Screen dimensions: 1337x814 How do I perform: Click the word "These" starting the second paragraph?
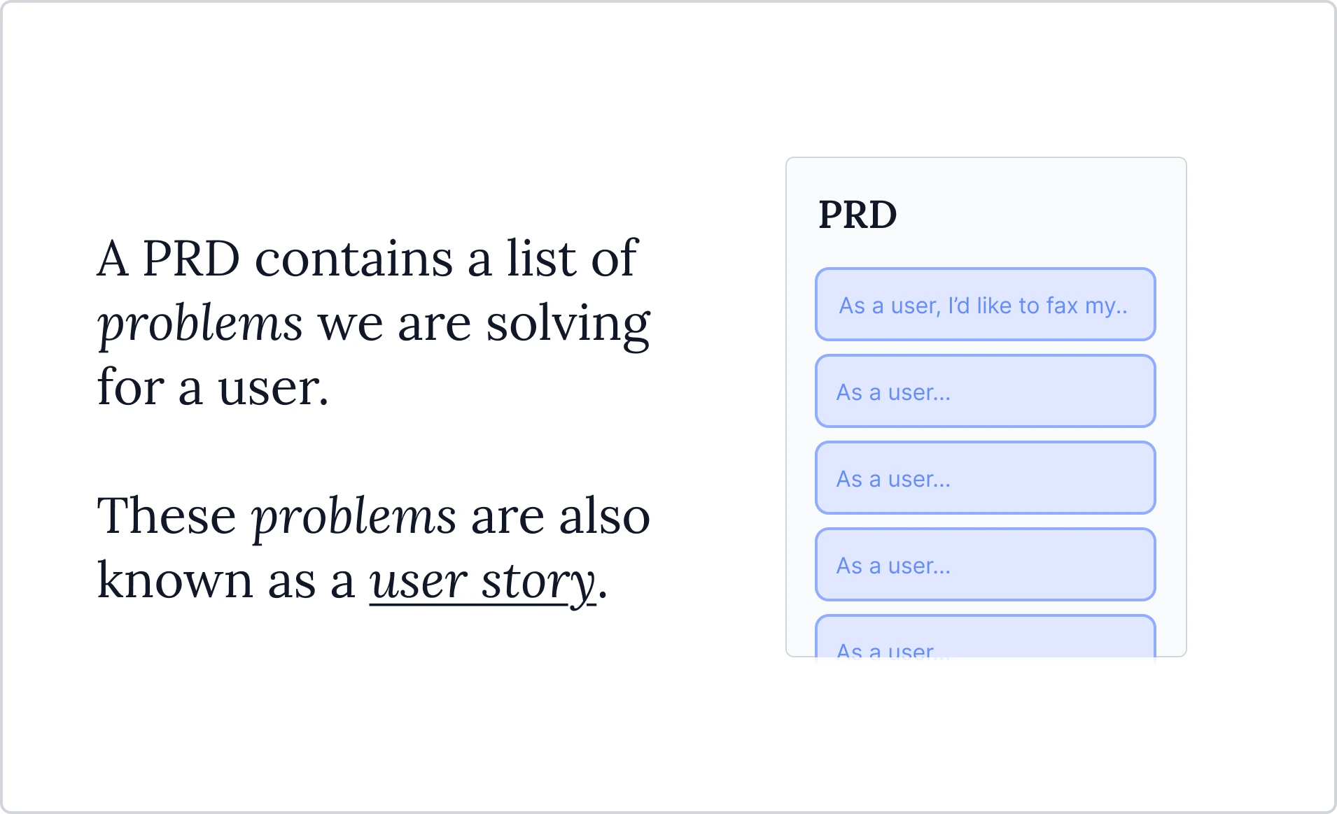point(167,517)
